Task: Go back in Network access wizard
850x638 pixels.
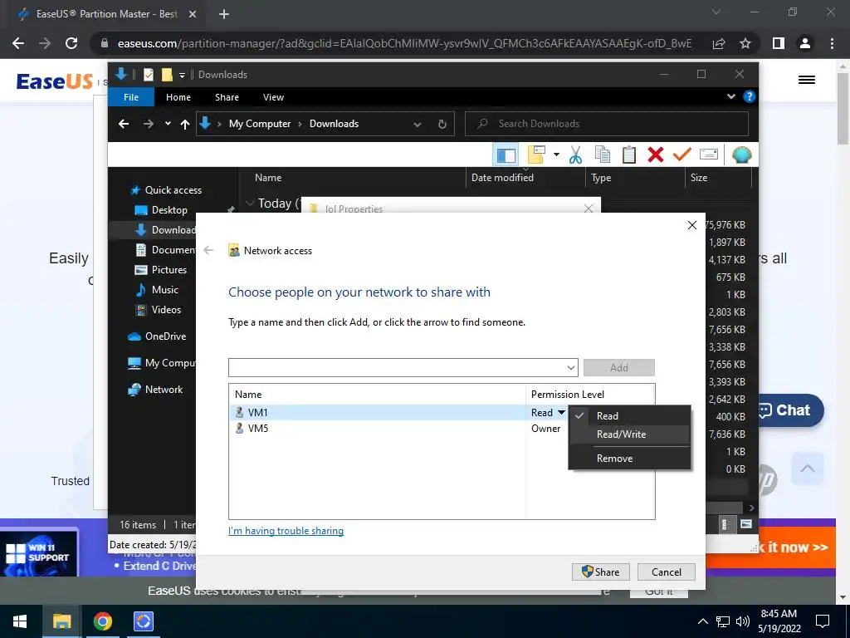Action: (208, 250)
